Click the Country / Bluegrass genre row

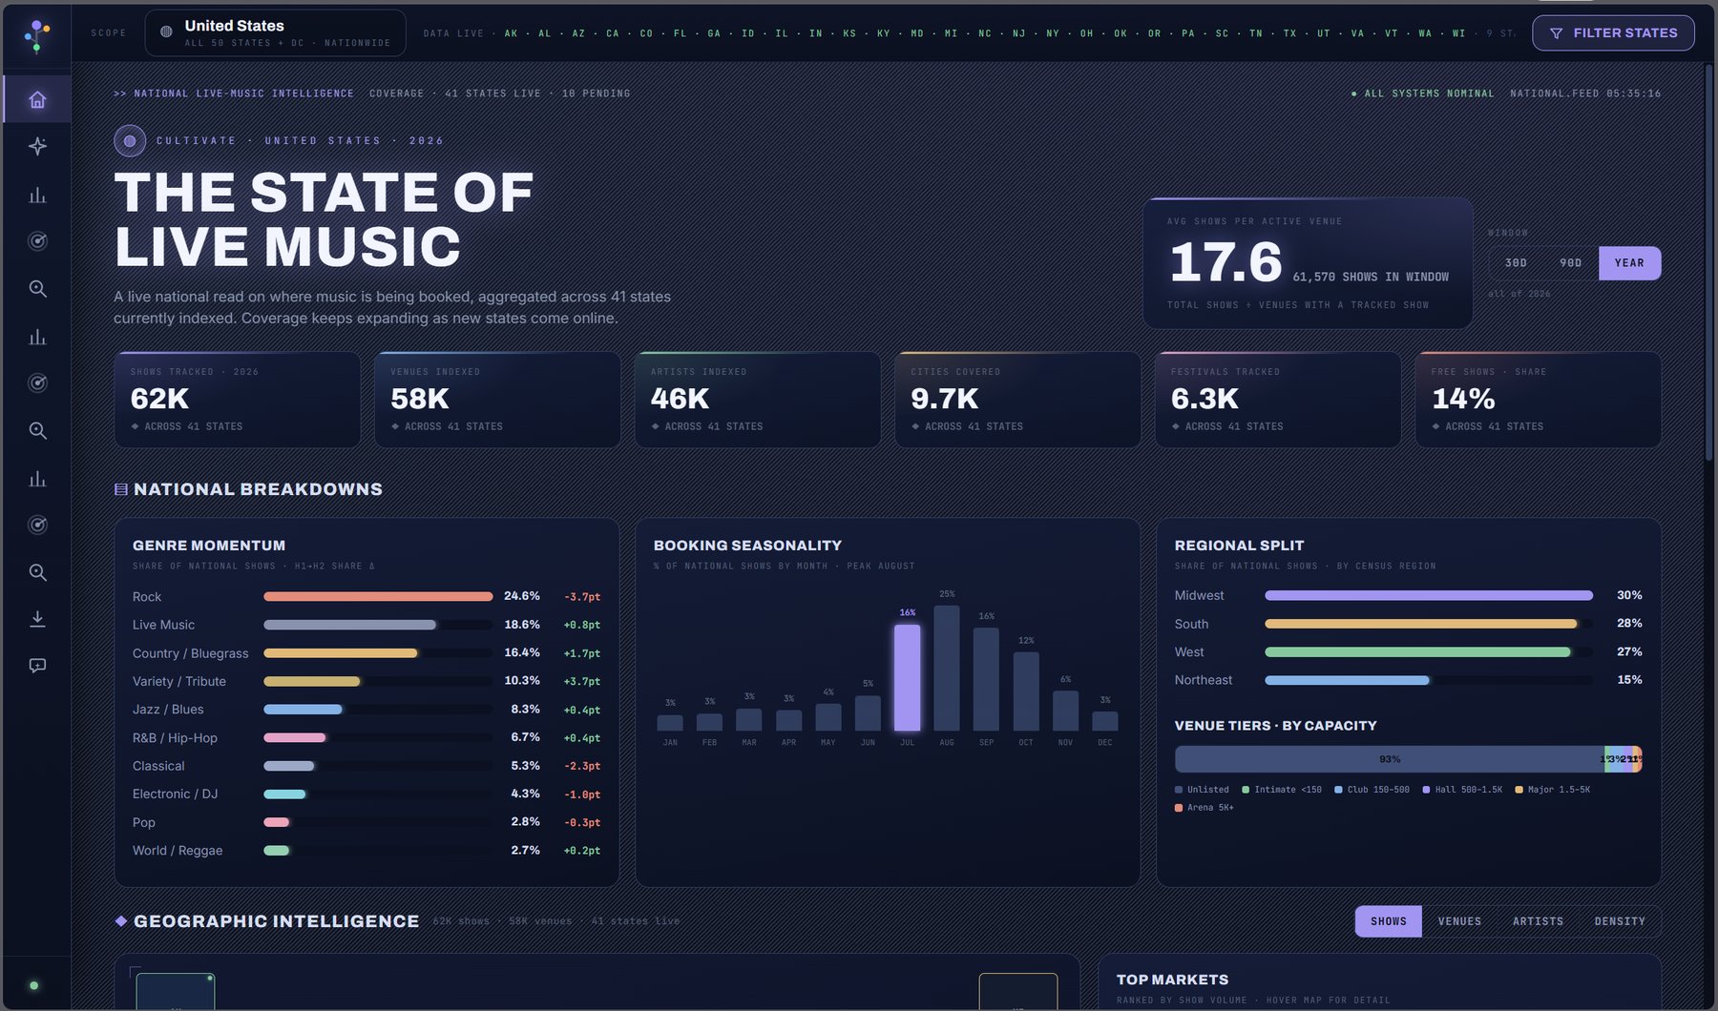(x=367, y=653)
